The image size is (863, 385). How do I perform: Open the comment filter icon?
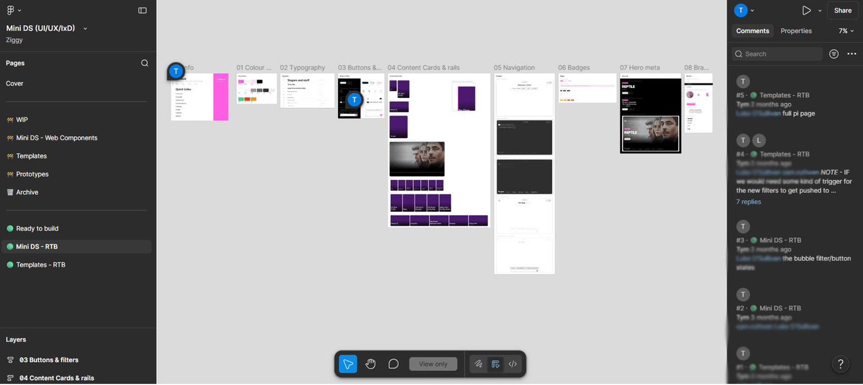click(x=834, y=54)
